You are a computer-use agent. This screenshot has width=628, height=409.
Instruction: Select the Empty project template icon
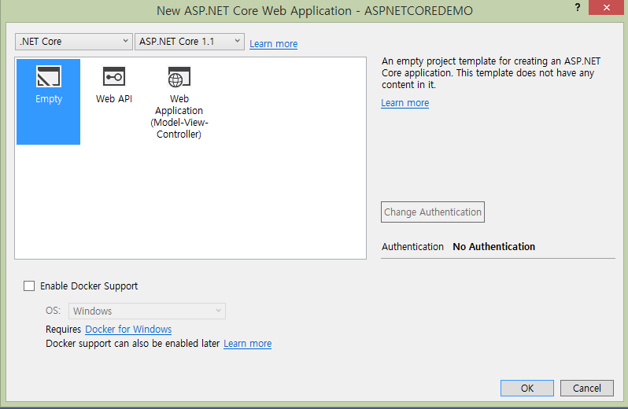[x=49, y=76]
